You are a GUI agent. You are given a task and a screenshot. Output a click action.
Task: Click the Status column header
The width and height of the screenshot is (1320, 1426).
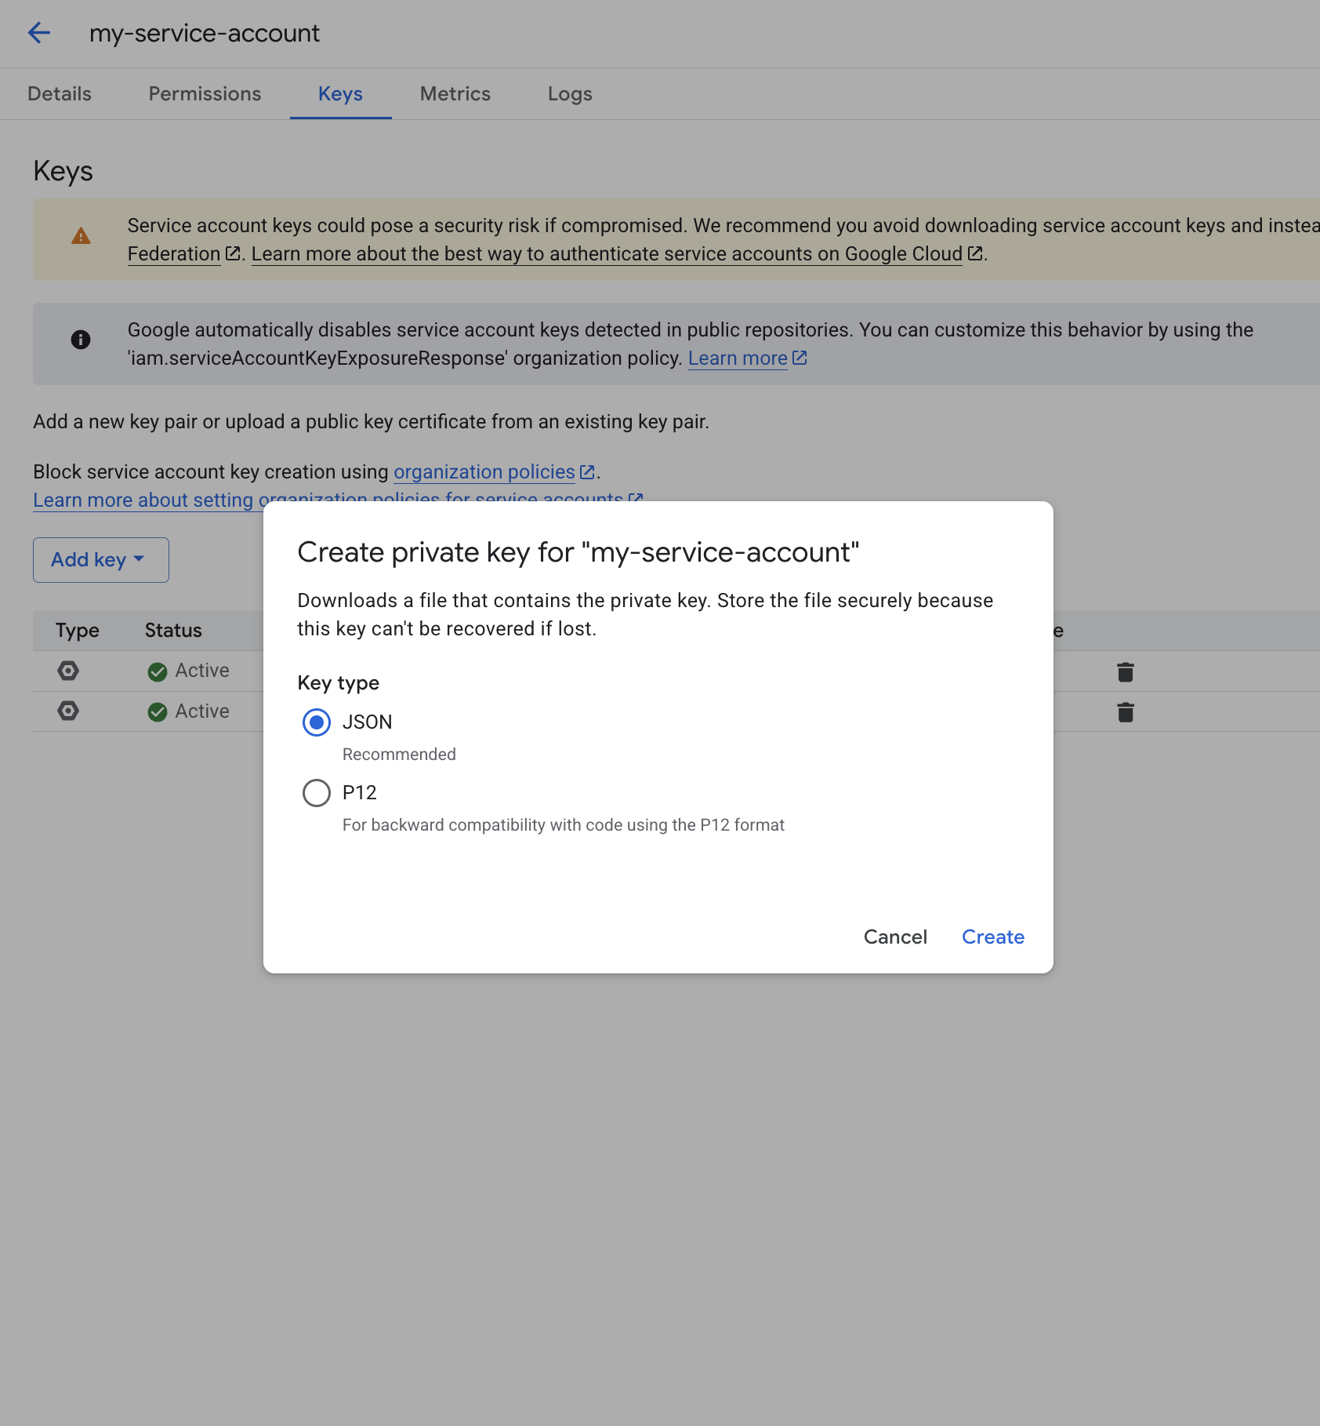click(x=173, y=631)
